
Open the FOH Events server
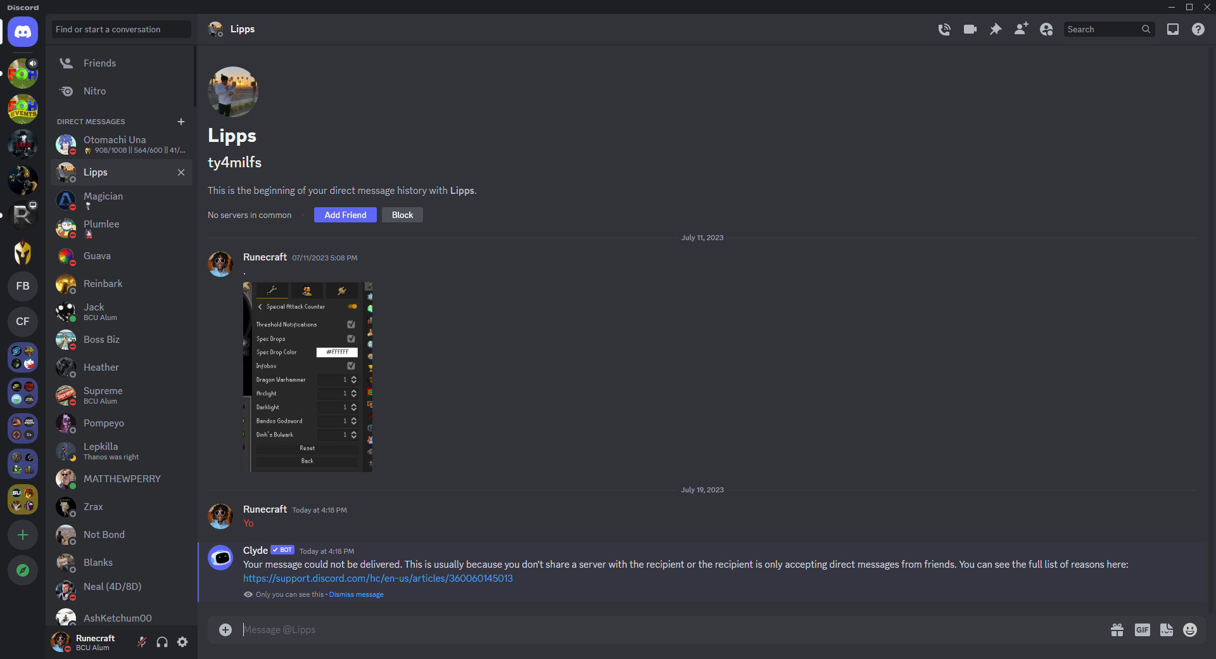click(23, 109)
